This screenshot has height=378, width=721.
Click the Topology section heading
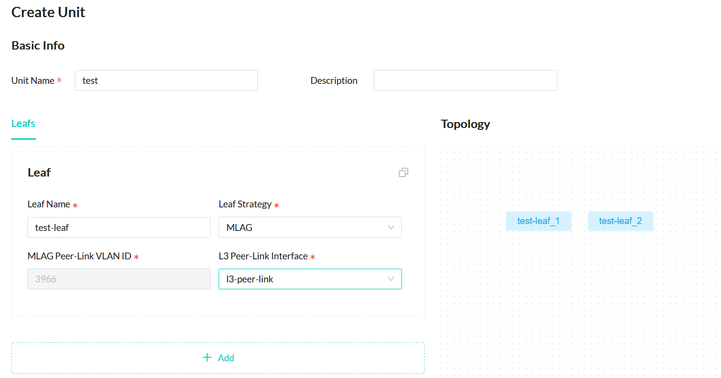click(x=465, y=124)
